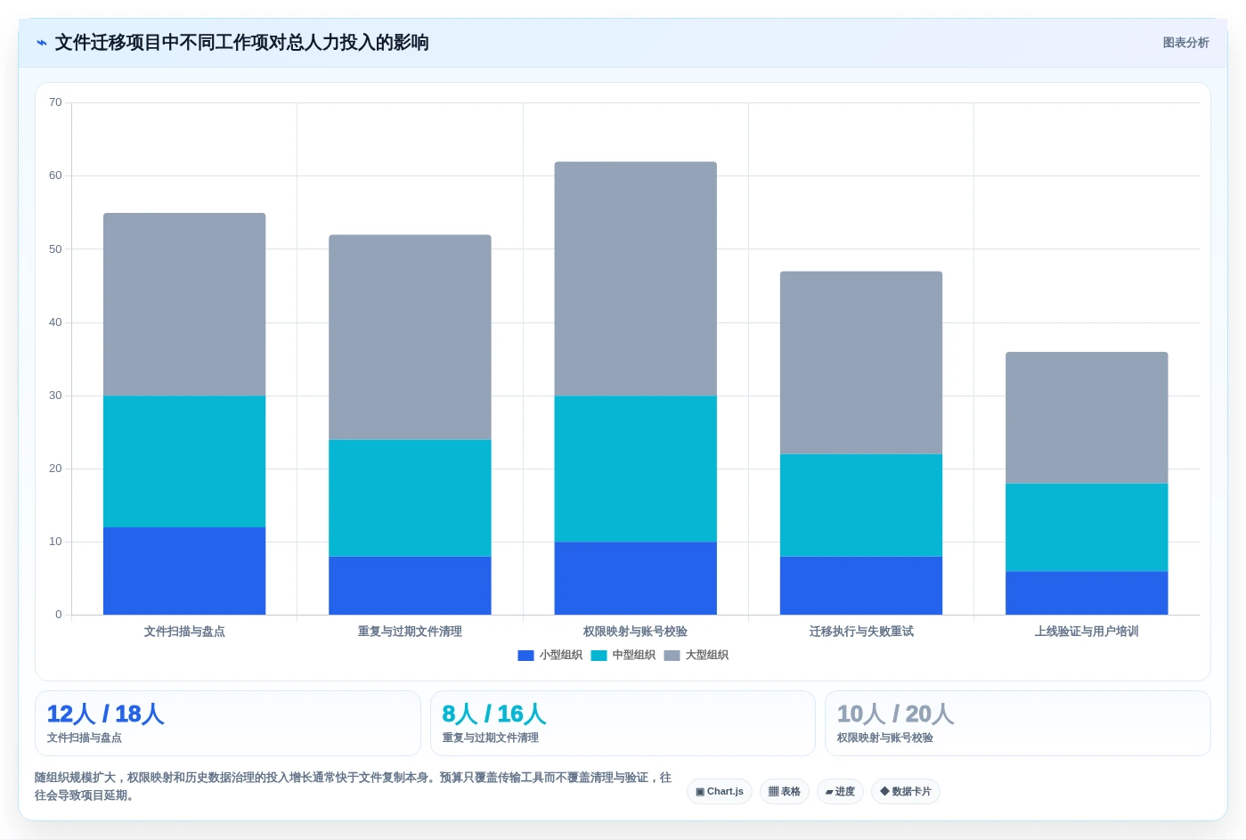Click the x-axis label 上线验证与用户培训

tap(1087, 632)
